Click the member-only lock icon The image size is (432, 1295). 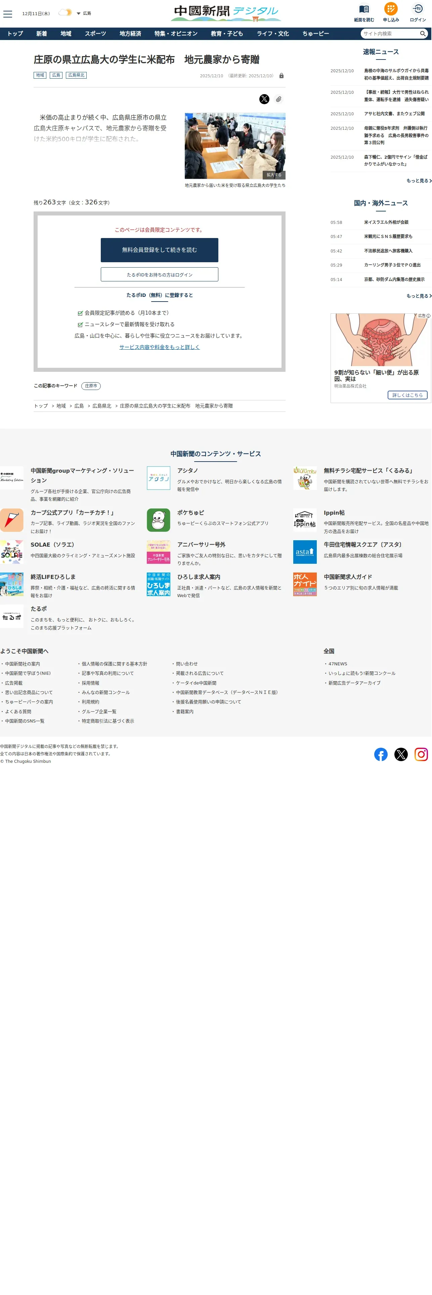(281, 76)
